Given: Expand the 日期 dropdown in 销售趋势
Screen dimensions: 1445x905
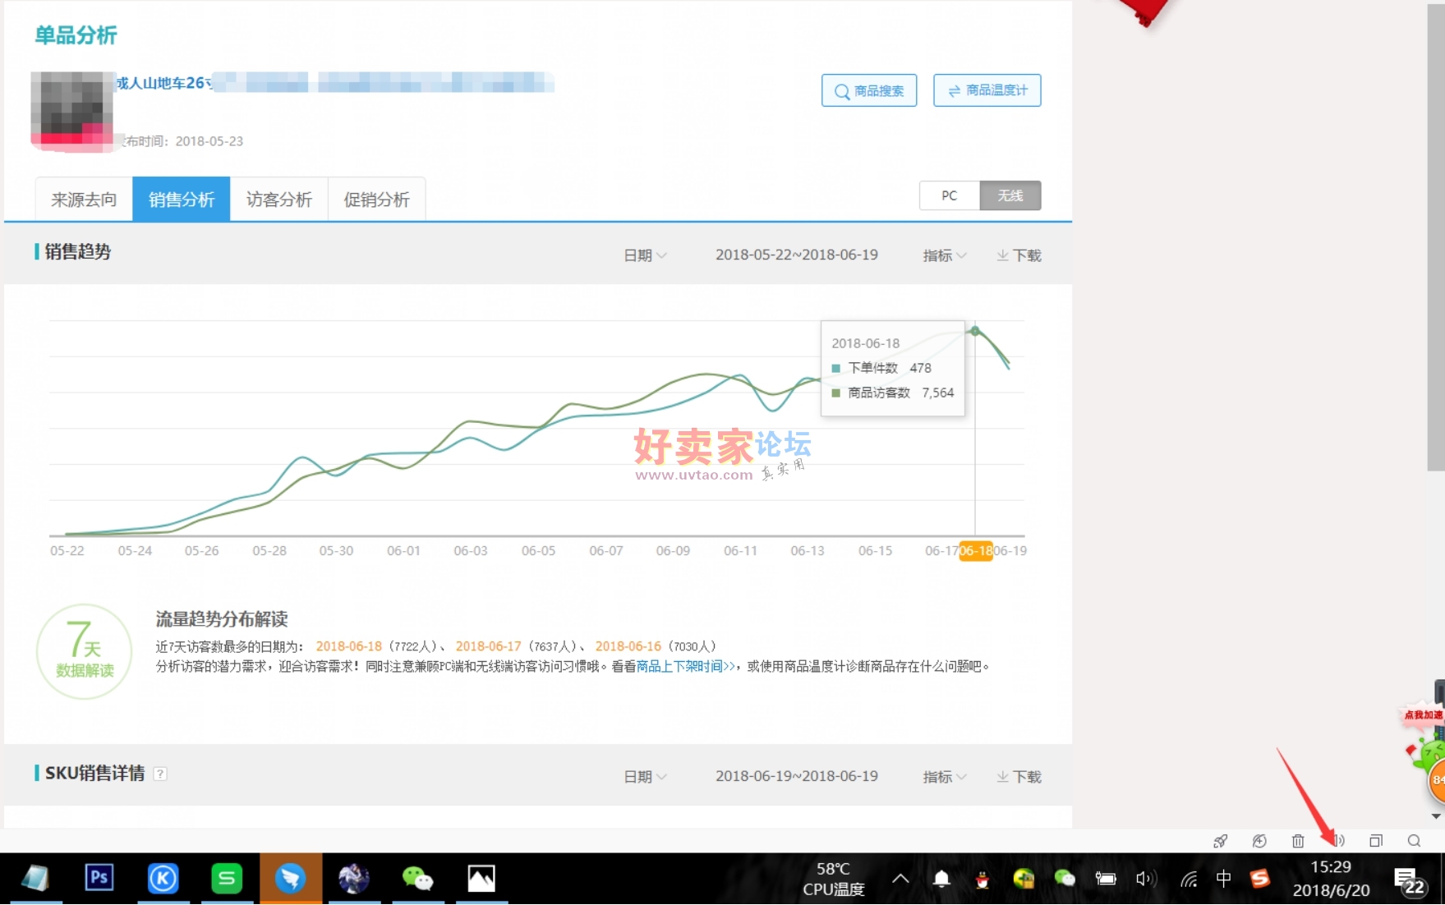Looking at the screenshot, I should tap(645, 255).
